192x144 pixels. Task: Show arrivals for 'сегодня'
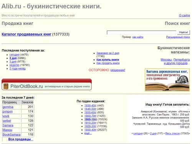[x=15, y=55]
